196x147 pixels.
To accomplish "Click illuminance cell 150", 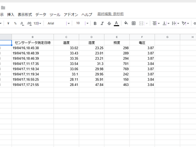I will [x=117, y=80].
